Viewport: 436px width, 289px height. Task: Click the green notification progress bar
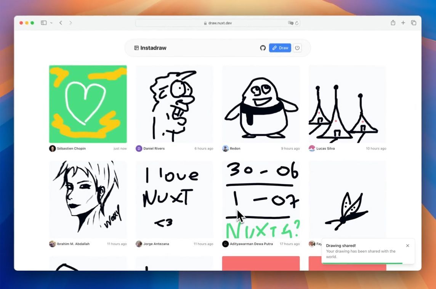point(362,263)
